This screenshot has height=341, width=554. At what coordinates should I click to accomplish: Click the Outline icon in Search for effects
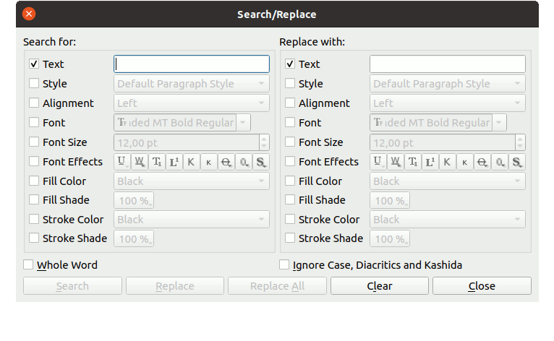pos(244,162)
